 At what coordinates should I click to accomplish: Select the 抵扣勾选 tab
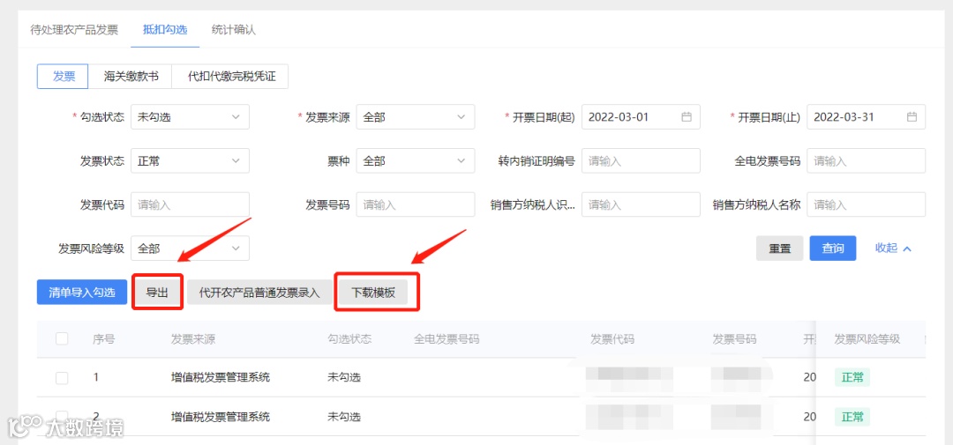coord(165,30)
